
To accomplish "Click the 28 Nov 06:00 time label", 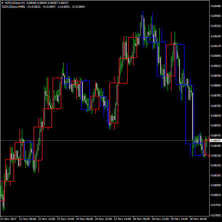I will coord(141,219).
